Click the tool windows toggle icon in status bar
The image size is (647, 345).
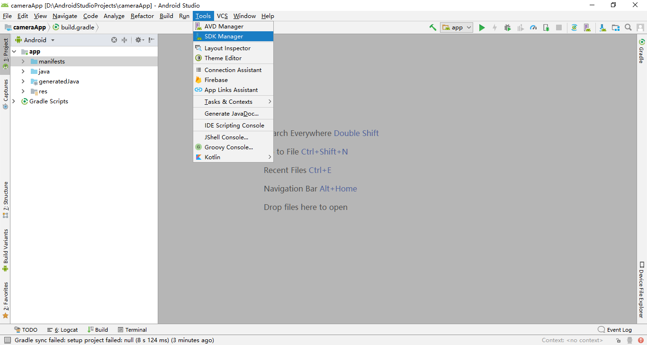point(7,340)
